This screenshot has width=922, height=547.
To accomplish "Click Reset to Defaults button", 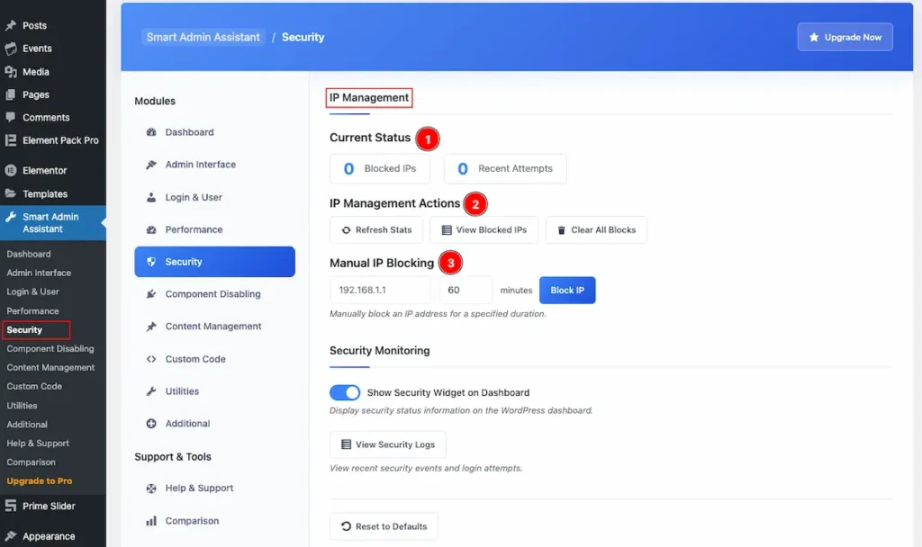I will (384, 526).
